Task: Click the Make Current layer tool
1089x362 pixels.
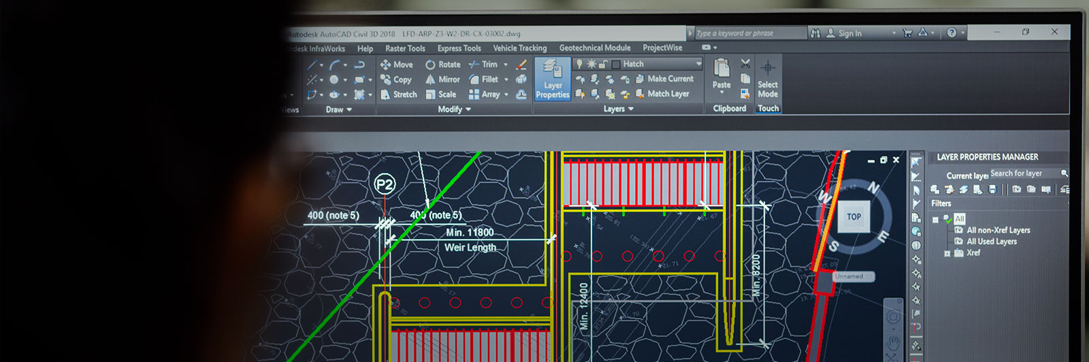Action: (664, 79)
